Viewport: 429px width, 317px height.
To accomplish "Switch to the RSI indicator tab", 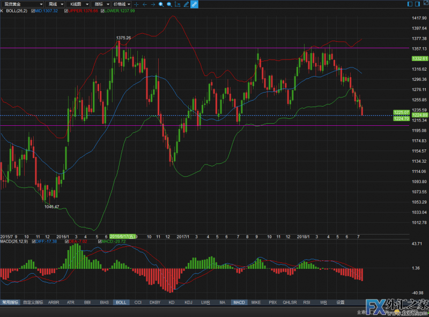I will [307, 303].
